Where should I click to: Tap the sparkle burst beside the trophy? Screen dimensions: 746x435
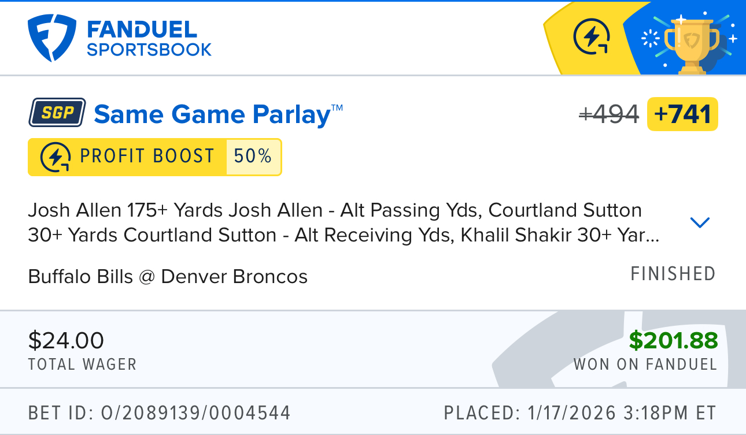[651, 39]
